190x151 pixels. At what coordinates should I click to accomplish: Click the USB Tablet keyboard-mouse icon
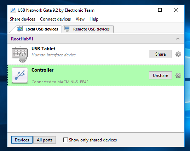[19, 54]
